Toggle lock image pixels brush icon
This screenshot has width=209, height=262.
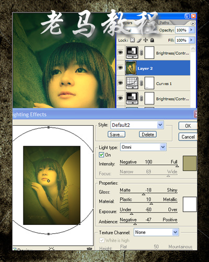(139, 40)
